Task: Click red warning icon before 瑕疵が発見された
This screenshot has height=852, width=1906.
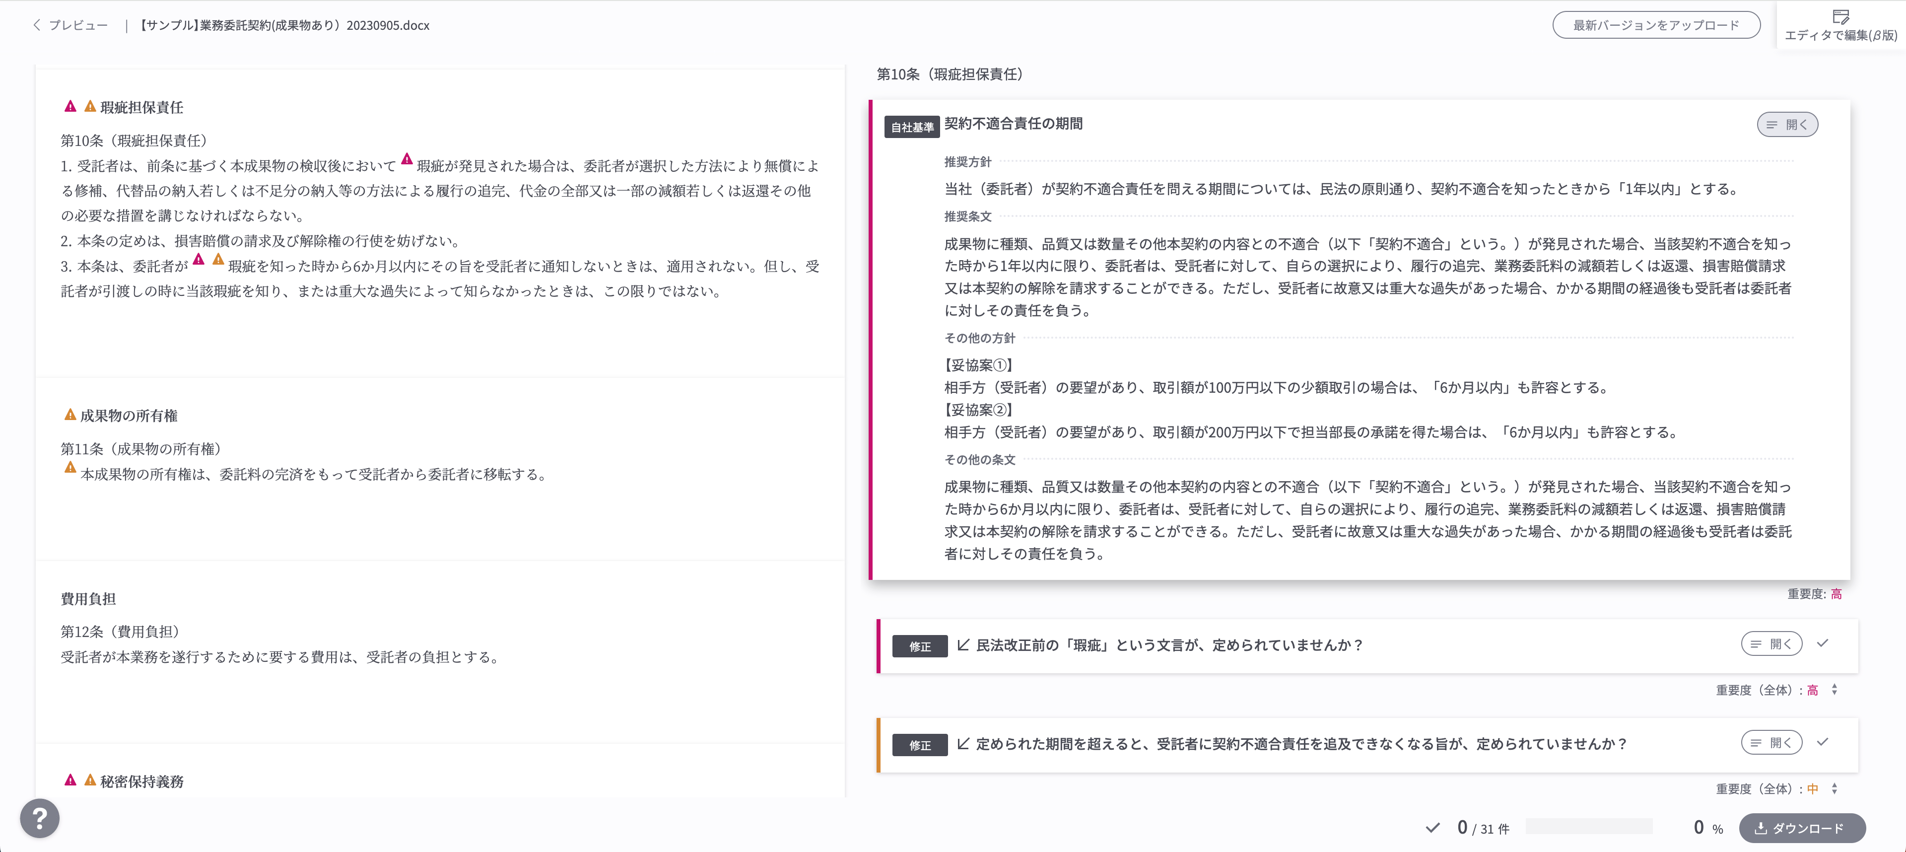Action: pyautogui.click(x=407, y=158)
